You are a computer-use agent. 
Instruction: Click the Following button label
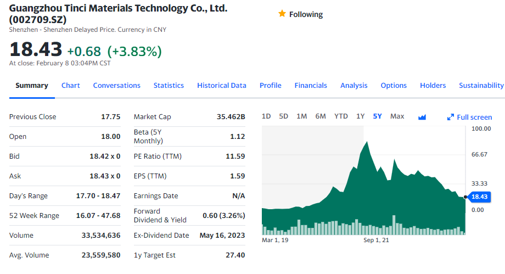[x=306, y=14]
